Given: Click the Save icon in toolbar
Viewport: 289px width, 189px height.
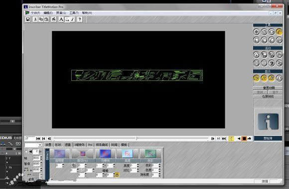Looking at the screenshot, I should (28, 19).
